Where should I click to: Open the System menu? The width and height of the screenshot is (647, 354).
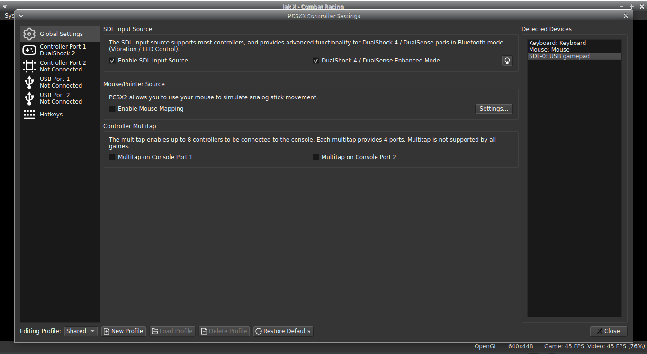(9, 15)
